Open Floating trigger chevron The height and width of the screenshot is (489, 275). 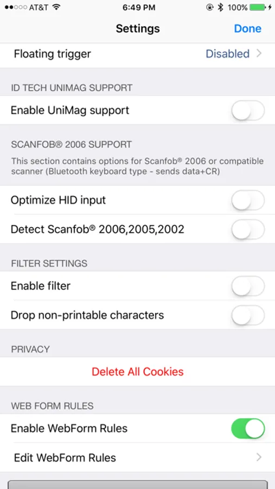click(259, 54)
